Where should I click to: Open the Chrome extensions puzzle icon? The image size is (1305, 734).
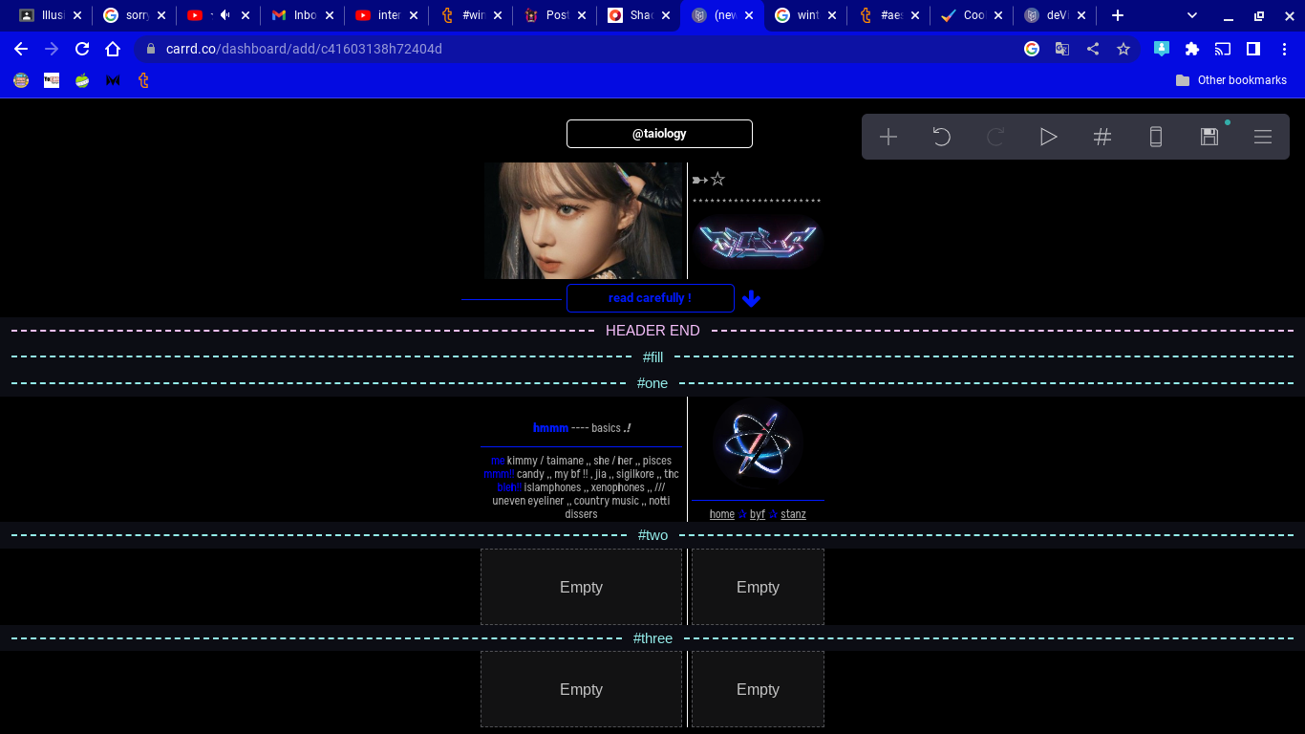tap(1192, 49)
